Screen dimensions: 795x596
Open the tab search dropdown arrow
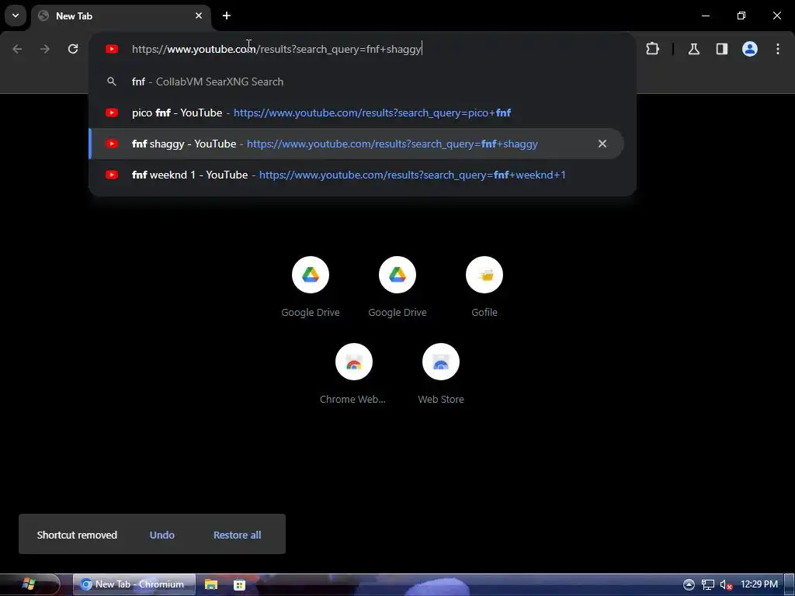16,16
